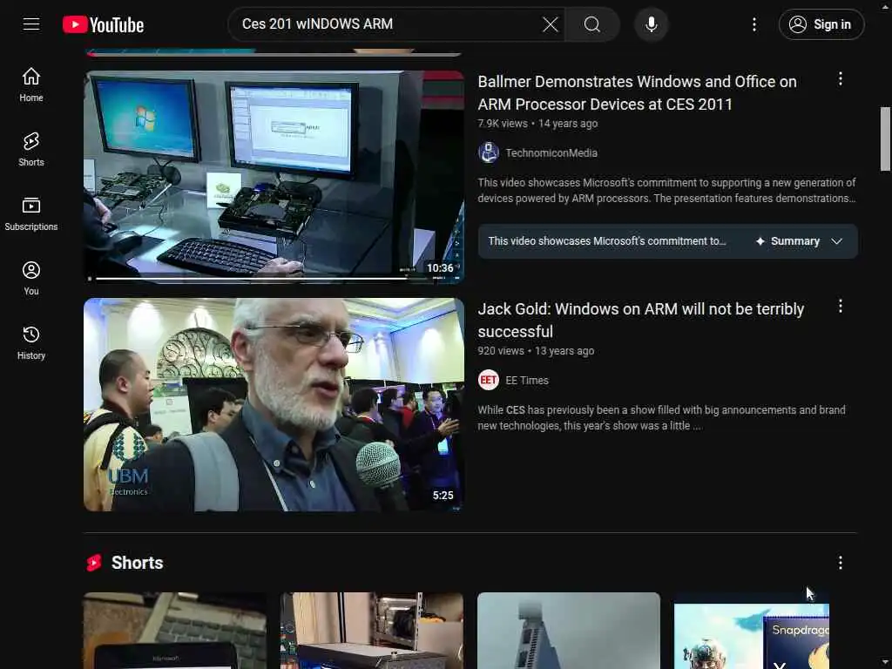Open the hamburger guide menu
The width and height of the screenshot is (892, 669).
(x=31, y=24)
